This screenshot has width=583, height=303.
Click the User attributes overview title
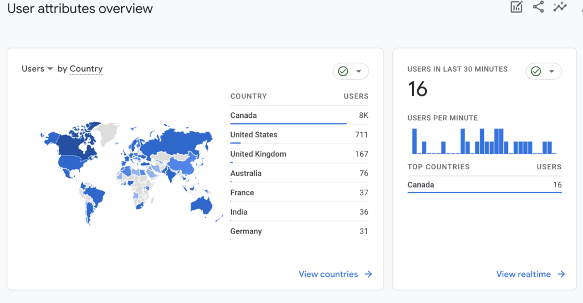tap(80, 8)
